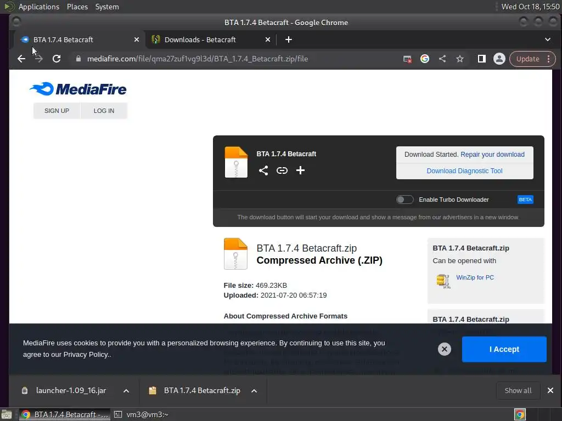Go back using the browser back arrow
Viewport: 562px width, 421px height.
pos(21,59)
